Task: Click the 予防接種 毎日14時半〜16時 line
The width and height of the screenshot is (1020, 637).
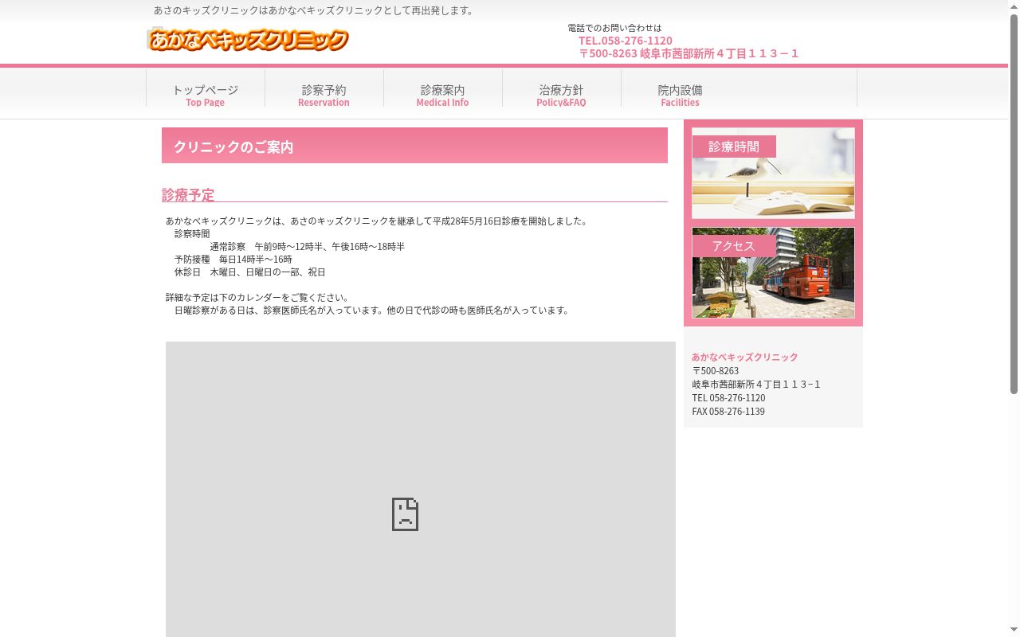Action: point(233,260)
